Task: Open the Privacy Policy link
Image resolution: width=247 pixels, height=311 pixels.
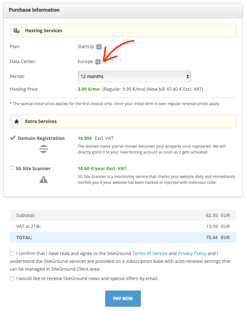Action: (x=192, y=253)
